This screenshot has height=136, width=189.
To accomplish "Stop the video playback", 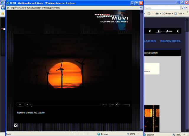I will coord(27,104).
